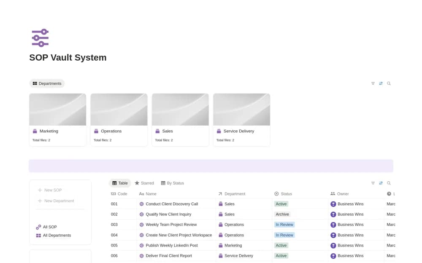Click the Archive status tag in row 002
Viewport: 422px width, 263px height.
click(282, 215)
